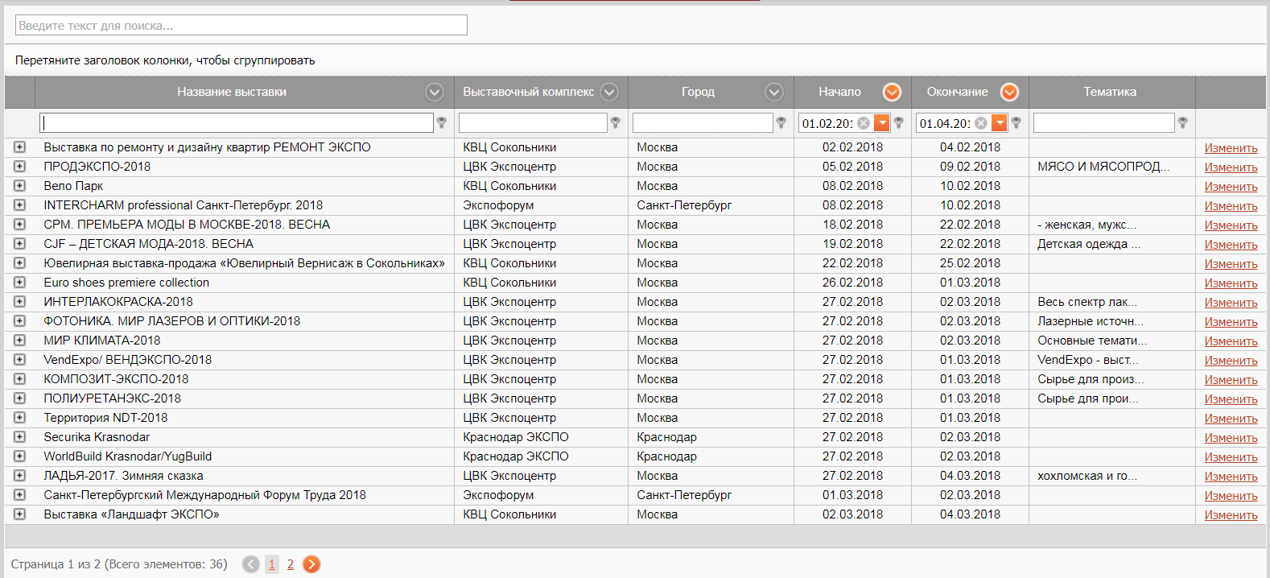Click filter icon beside Окончание date filter
Image resolution: width=1270 pixels, height=578 pixels.
[x=1016, y=122]
